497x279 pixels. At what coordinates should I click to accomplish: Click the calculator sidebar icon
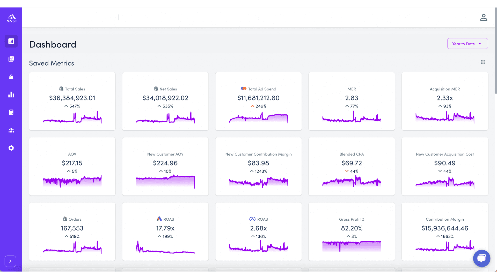coord(11,112)
